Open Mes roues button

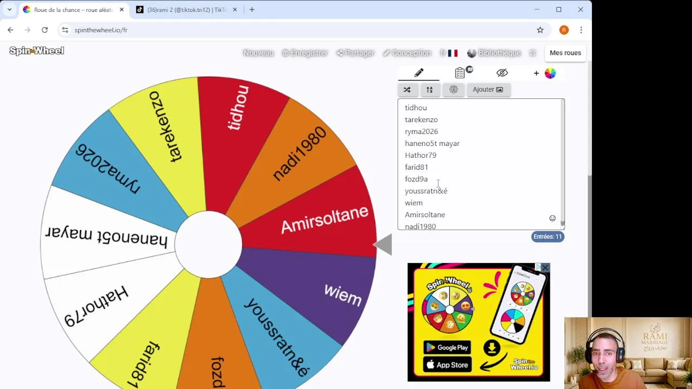565,53
